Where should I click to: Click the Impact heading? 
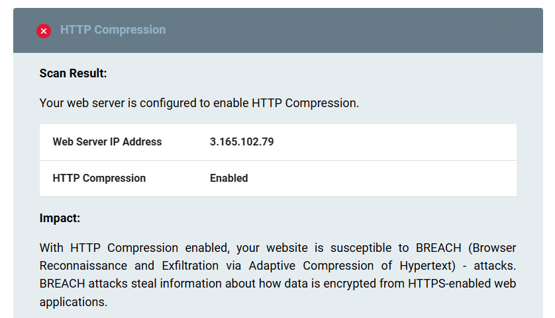pos(60,218)
